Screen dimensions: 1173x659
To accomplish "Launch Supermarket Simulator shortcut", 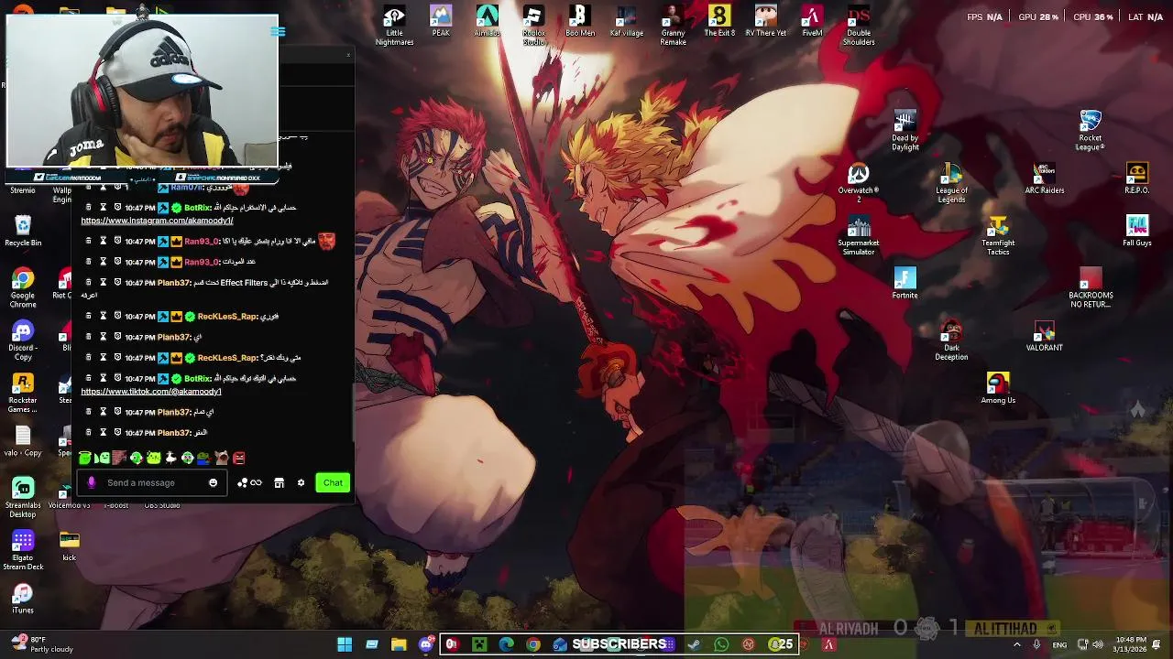I will (859, 236).
